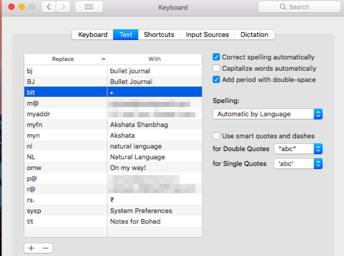Show all preferences grid icon
This screenshot has width=344, height=256.
point(88,7)
